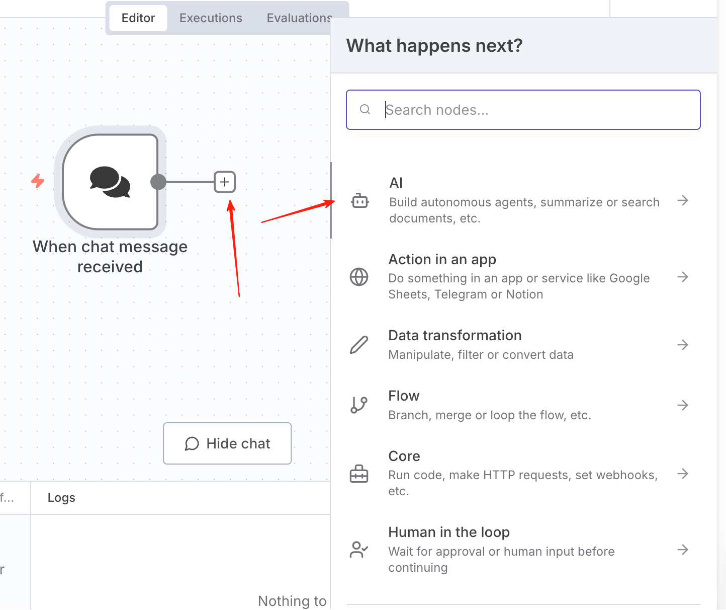The width and height of the screenshot is (726, 610).
Task: Click the AI robot icon
Action: pyautogui.click(x=360, y=201)
